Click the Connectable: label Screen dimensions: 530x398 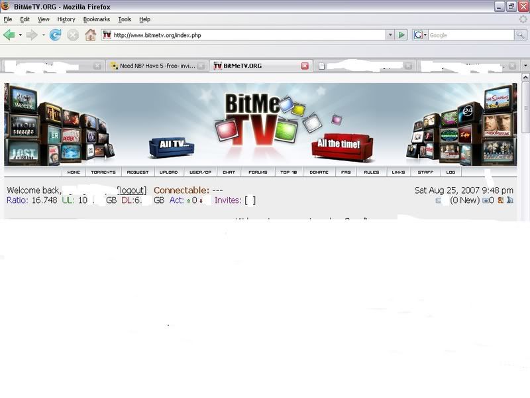click(182, 190)
